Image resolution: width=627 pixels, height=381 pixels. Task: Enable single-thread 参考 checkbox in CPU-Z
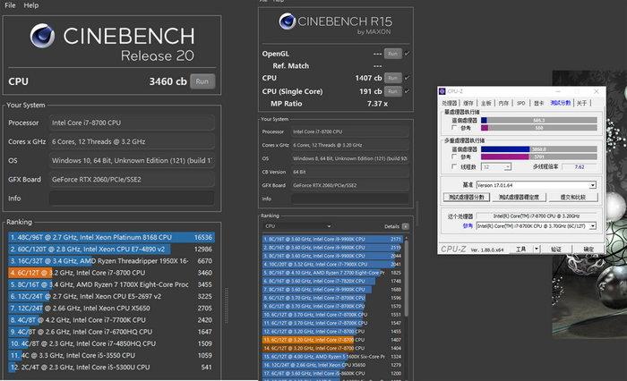(x=454, y=128)
